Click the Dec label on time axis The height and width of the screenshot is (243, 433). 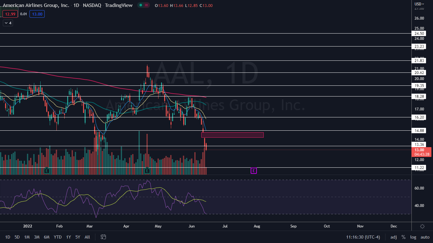pos(394,226)
